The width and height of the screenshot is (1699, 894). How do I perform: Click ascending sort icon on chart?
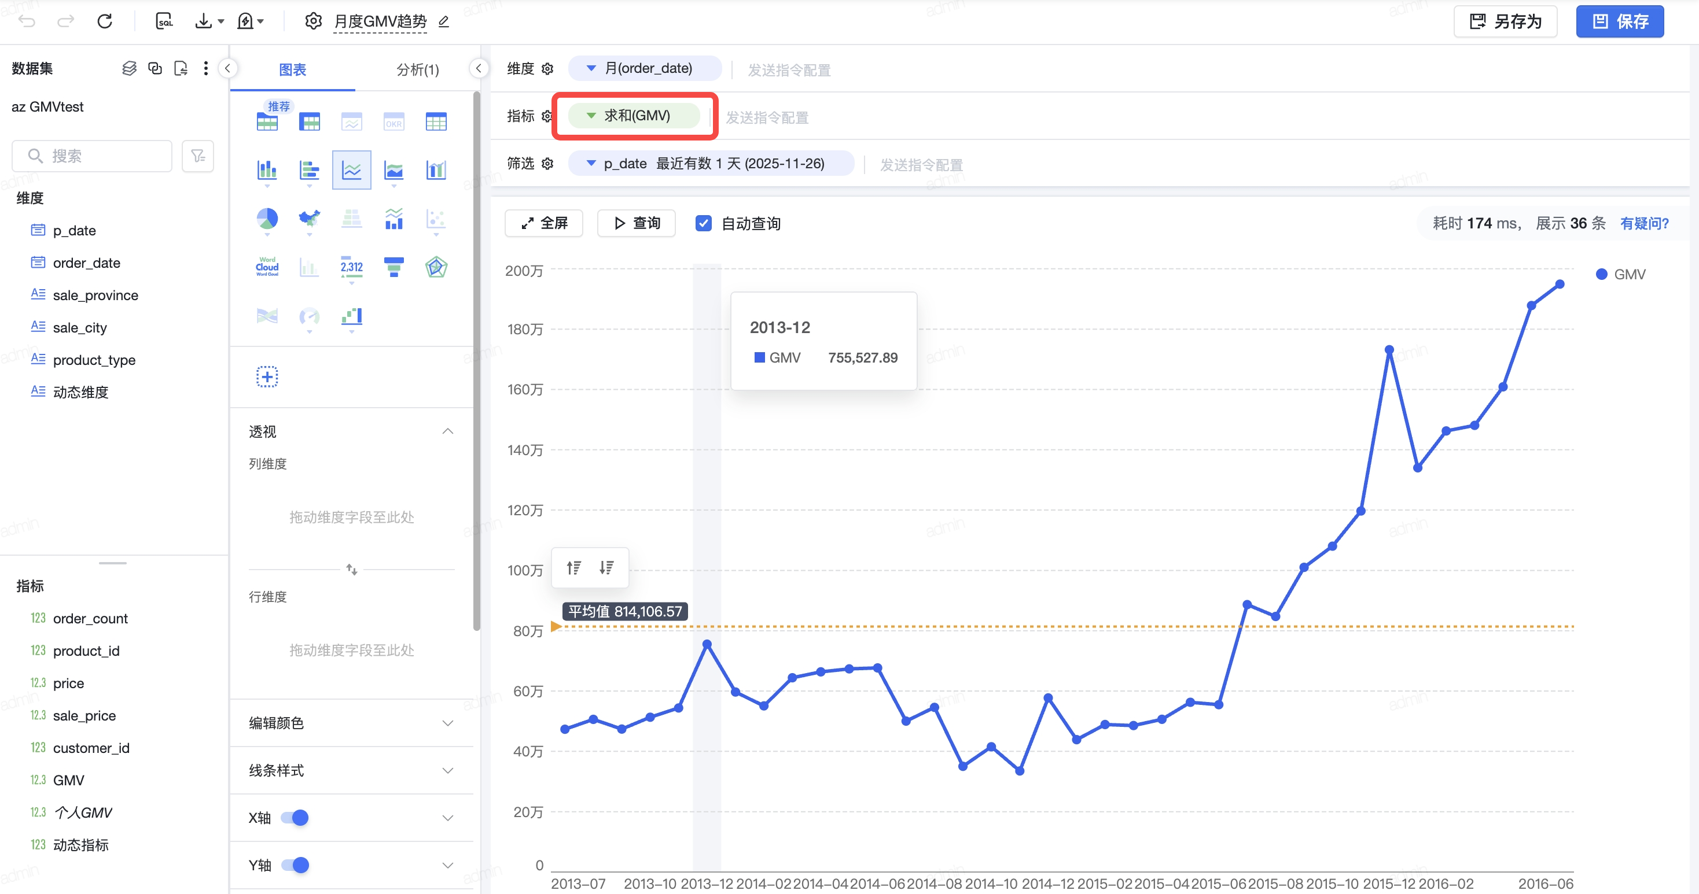574,568
